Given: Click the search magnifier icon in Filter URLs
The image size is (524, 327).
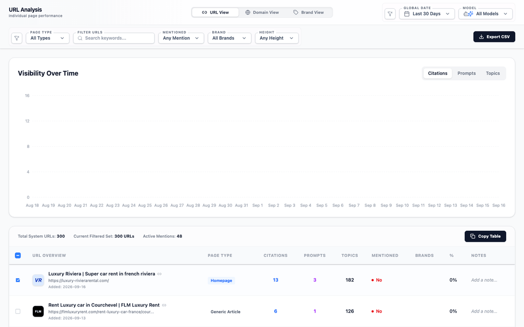Looking at the screenshot, I should click(80, 38).
